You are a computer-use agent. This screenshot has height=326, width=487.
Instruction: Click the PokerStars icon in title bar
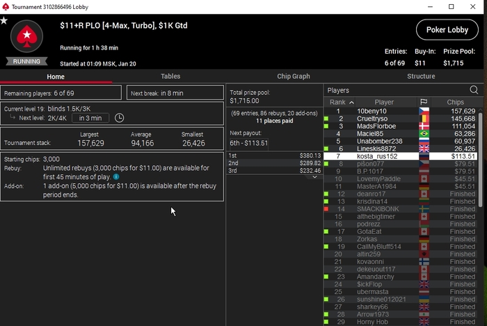6,6
